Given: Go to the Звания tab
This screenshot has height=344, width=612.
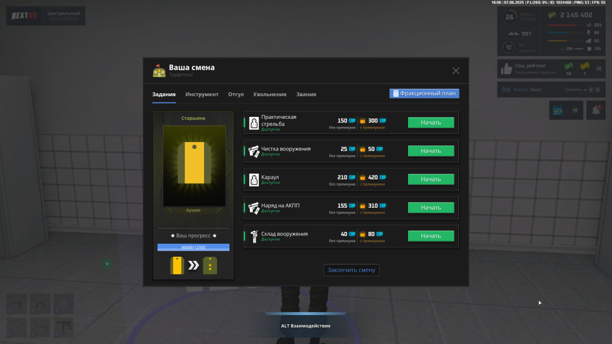Looking at the screenshot, I should click(306, 94).
